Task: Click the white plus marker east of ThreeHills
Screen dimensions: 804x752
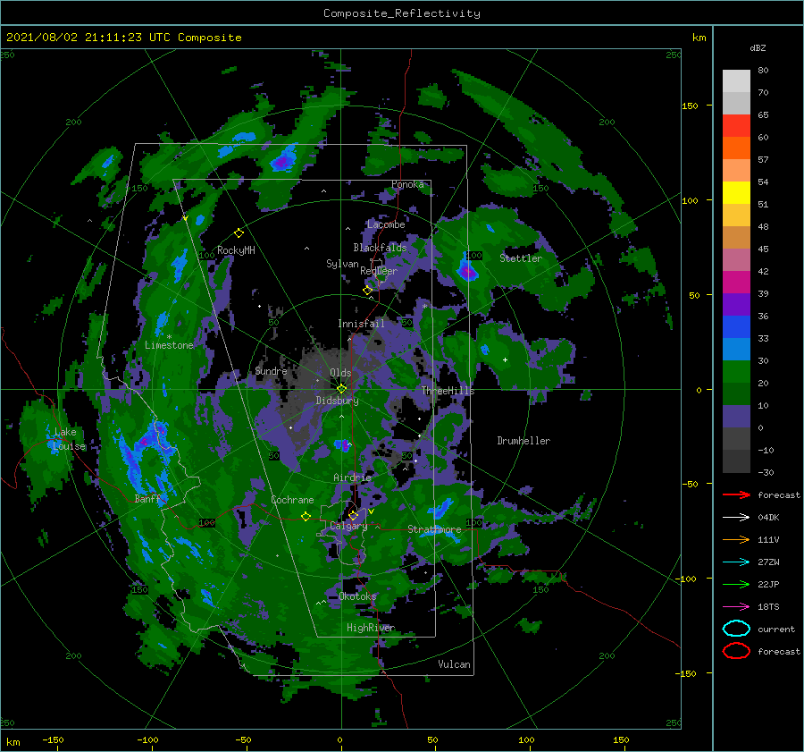Action: point(505,359)
